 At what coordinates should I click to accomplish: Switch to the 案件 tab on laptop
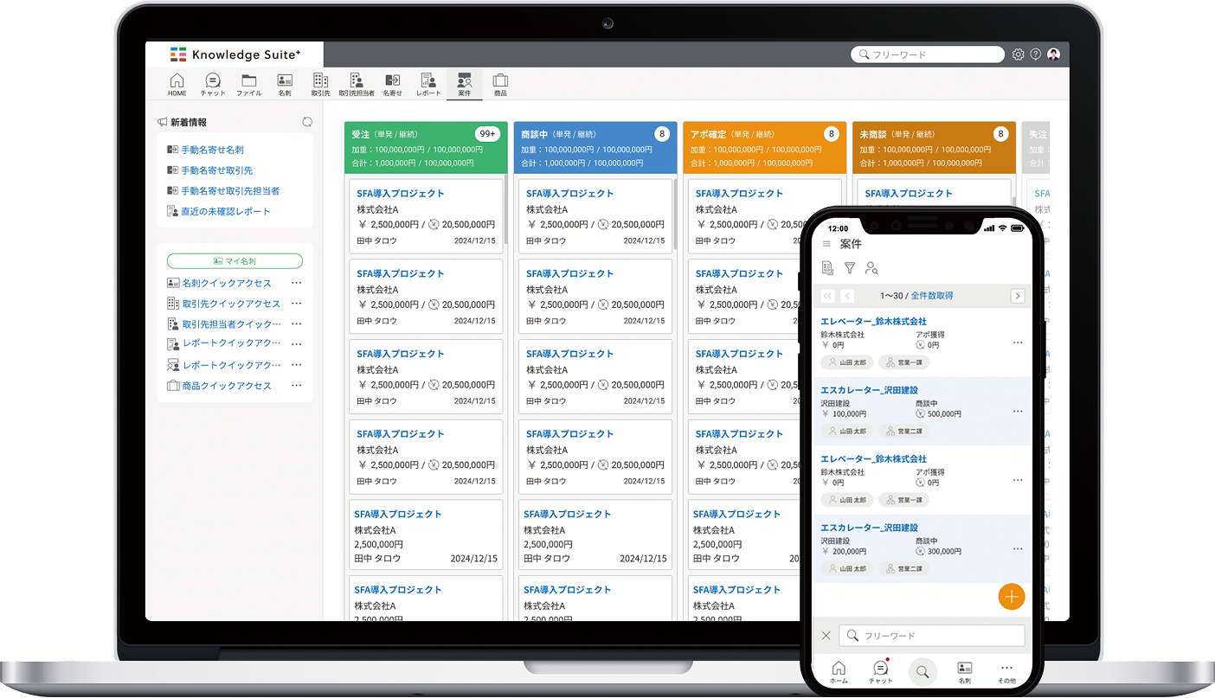(x=465, y=84)
